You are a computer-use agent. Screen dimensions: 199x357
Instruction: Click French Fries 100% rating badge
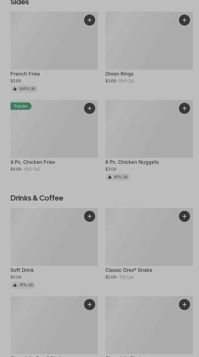tap(24, 89)
